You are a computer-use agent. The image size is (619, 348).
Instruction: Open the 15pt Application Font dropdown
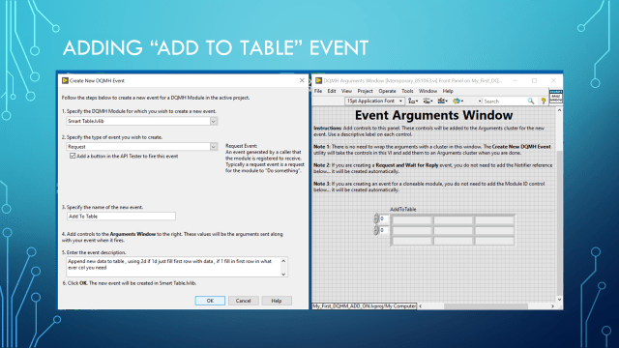point(374,101)
